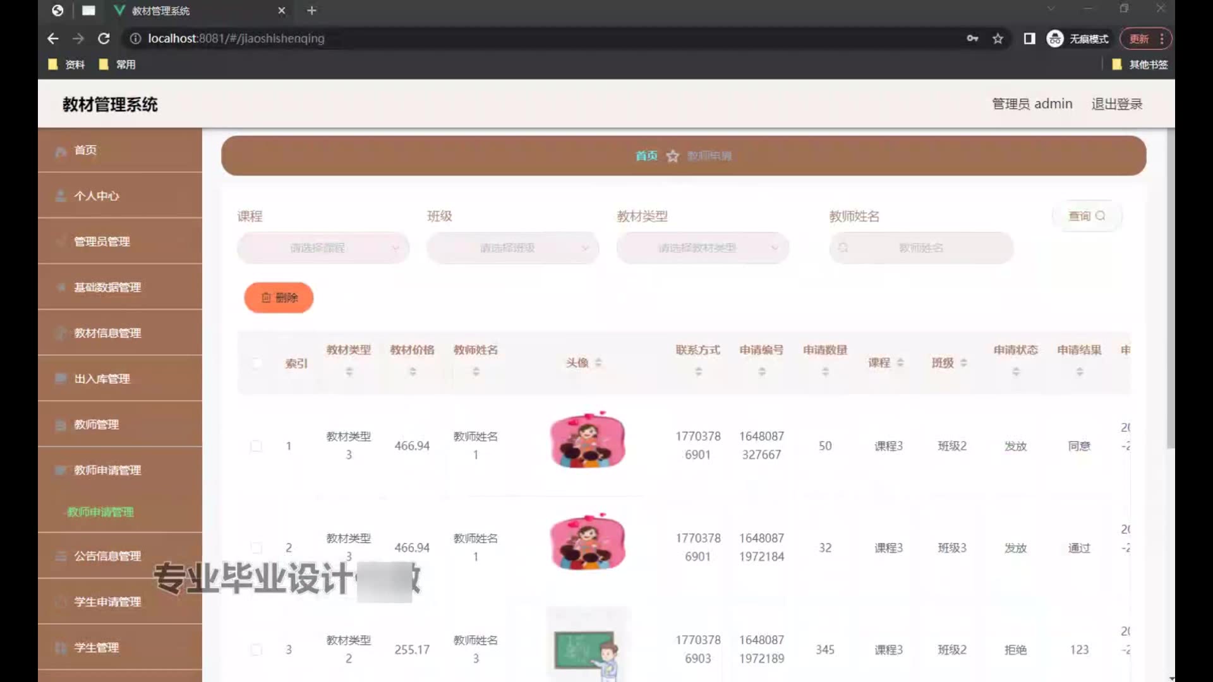Open the 课程 filter dropdown
The width and height of the screenshot is (1213, 682).
pos(323,248)
